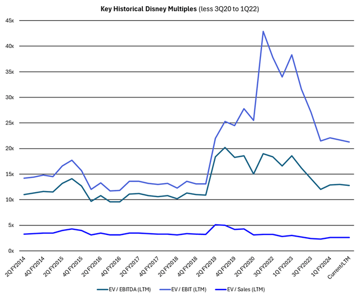360x298 pixels.
Task: Click the '2Q FY2014' x-axis label
Action: [x=15, y=266]
